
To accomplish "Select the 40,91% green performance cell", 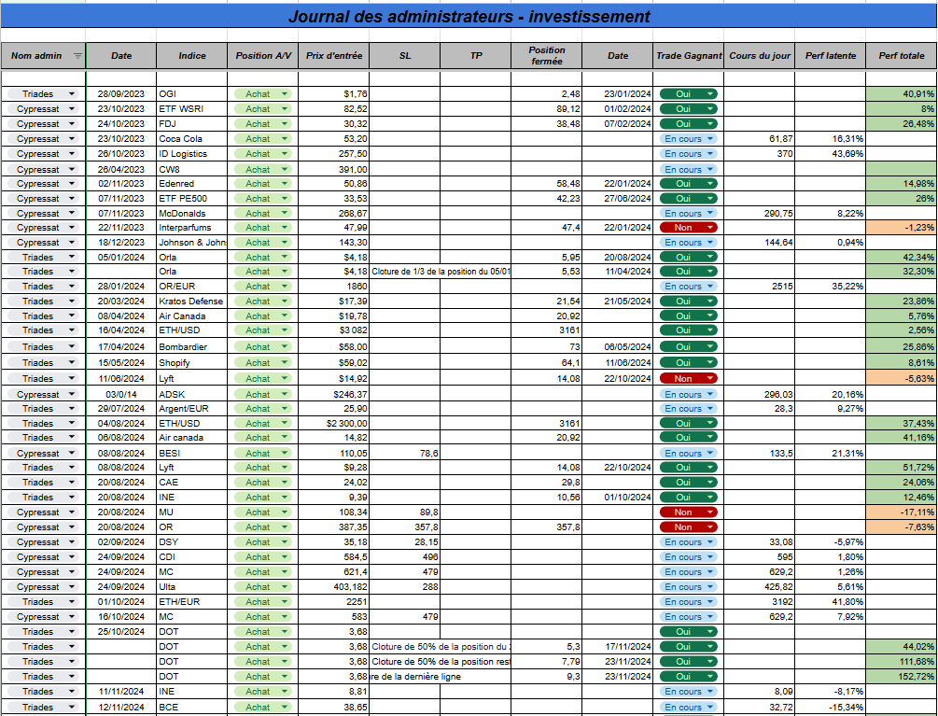I will (902, 94).
